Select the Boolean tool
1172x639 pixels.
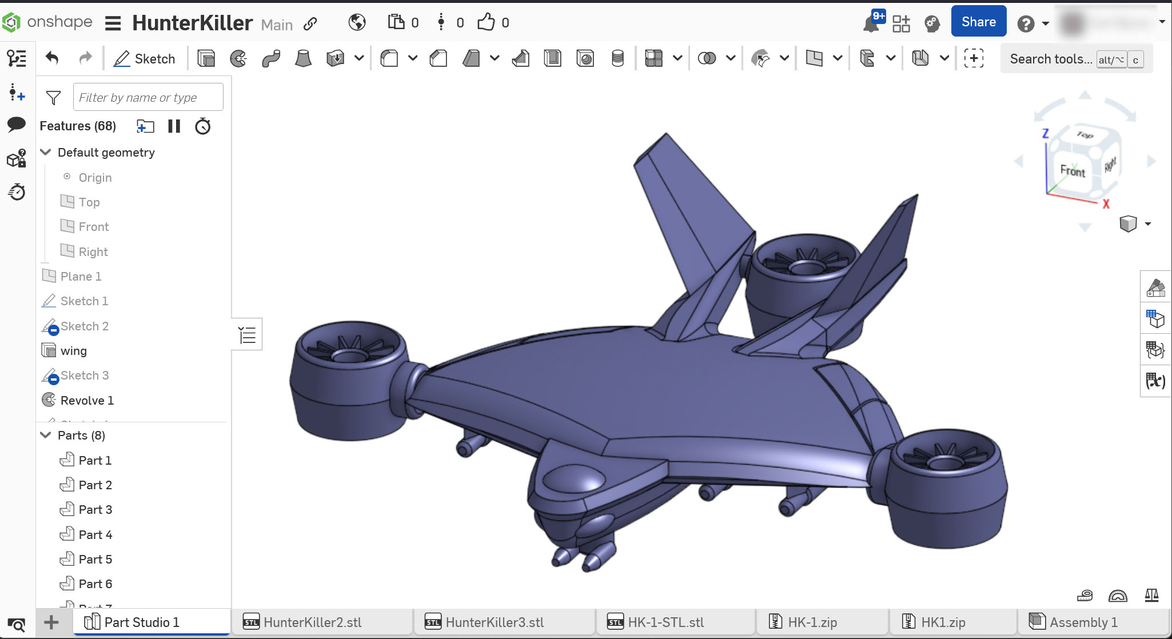[707, 58]
